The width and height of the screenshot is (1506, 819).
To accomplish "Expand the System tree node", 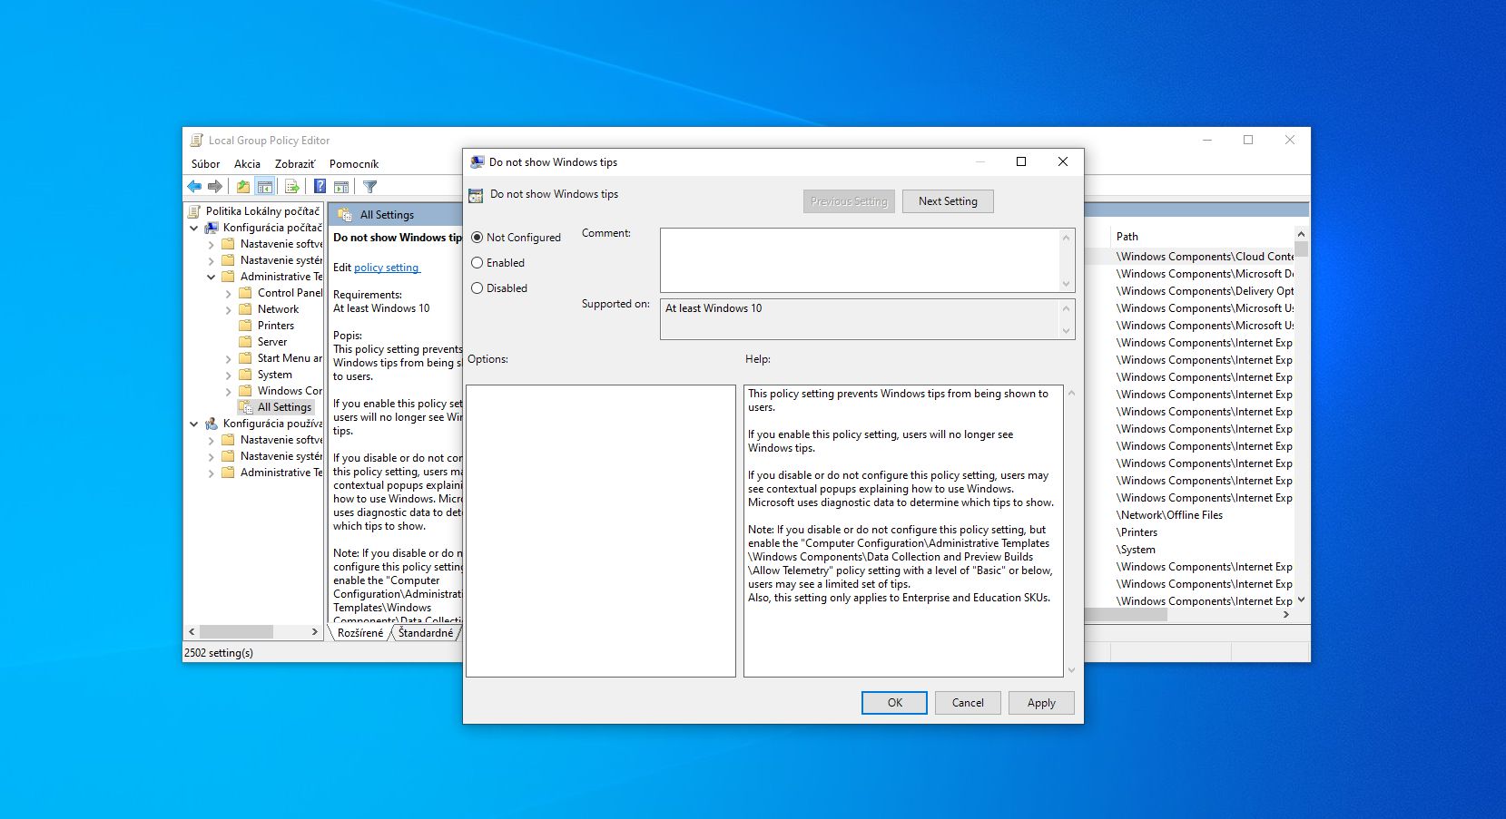I will [228, 375].
